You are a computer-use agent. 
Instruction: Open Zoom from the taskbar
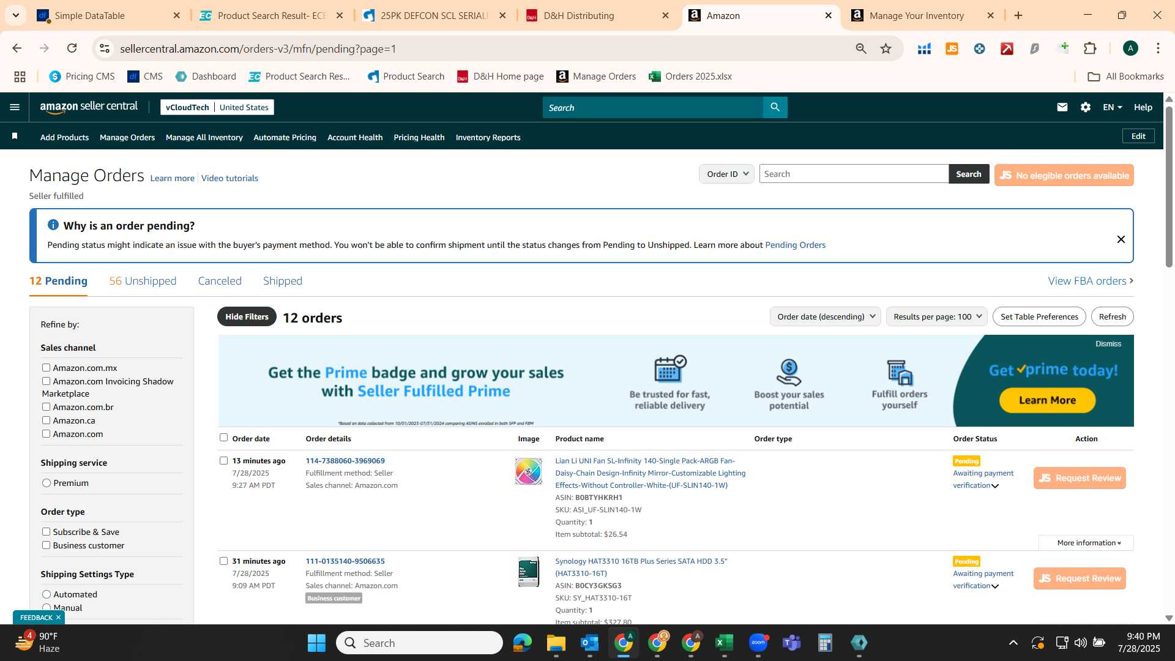click(x=758, y=643)
